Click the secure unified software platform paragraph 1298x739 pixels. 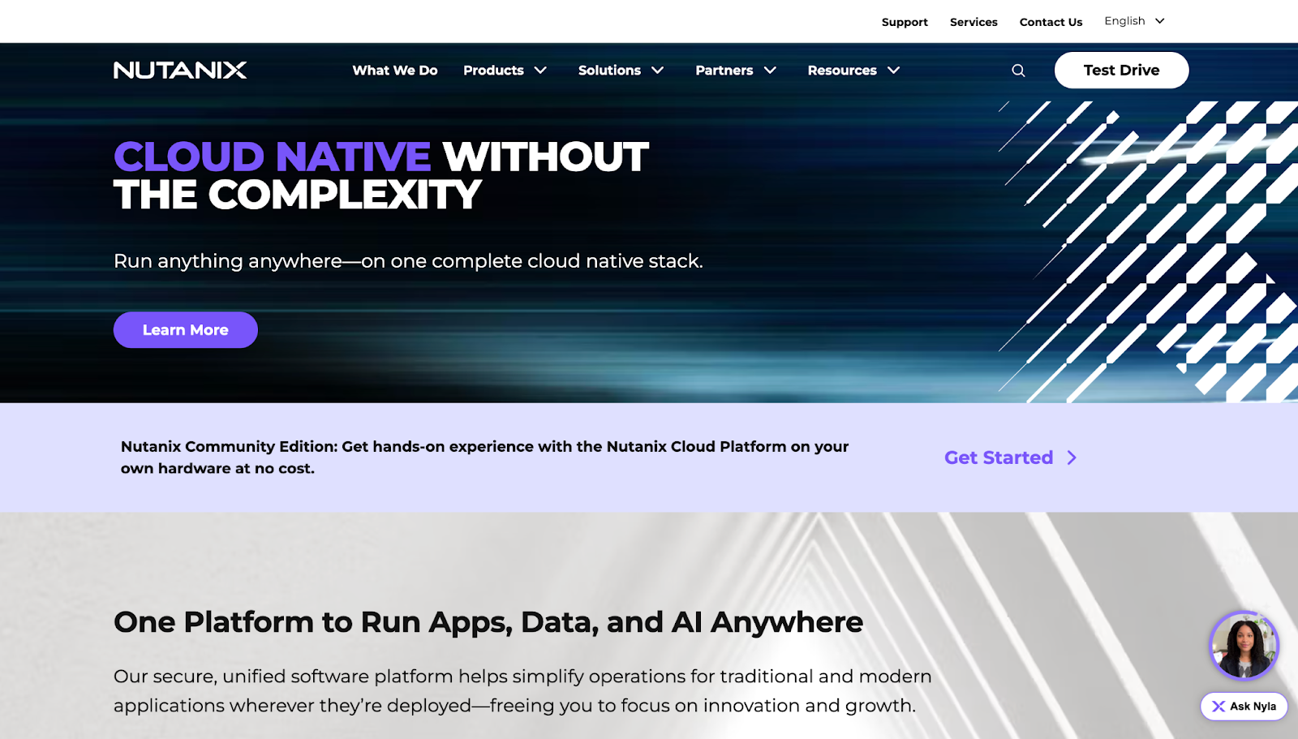coord(522,691)
